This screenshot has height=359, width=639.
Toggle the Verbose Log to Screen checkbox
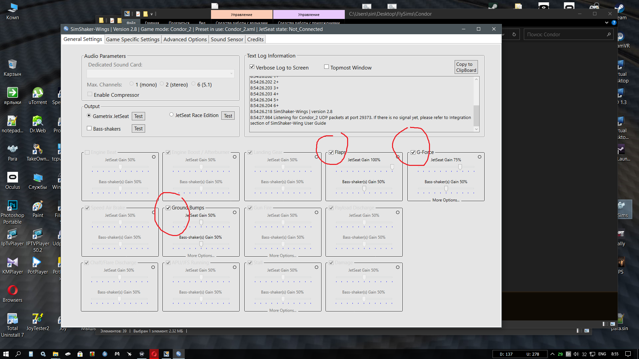[x=252, y=67]
